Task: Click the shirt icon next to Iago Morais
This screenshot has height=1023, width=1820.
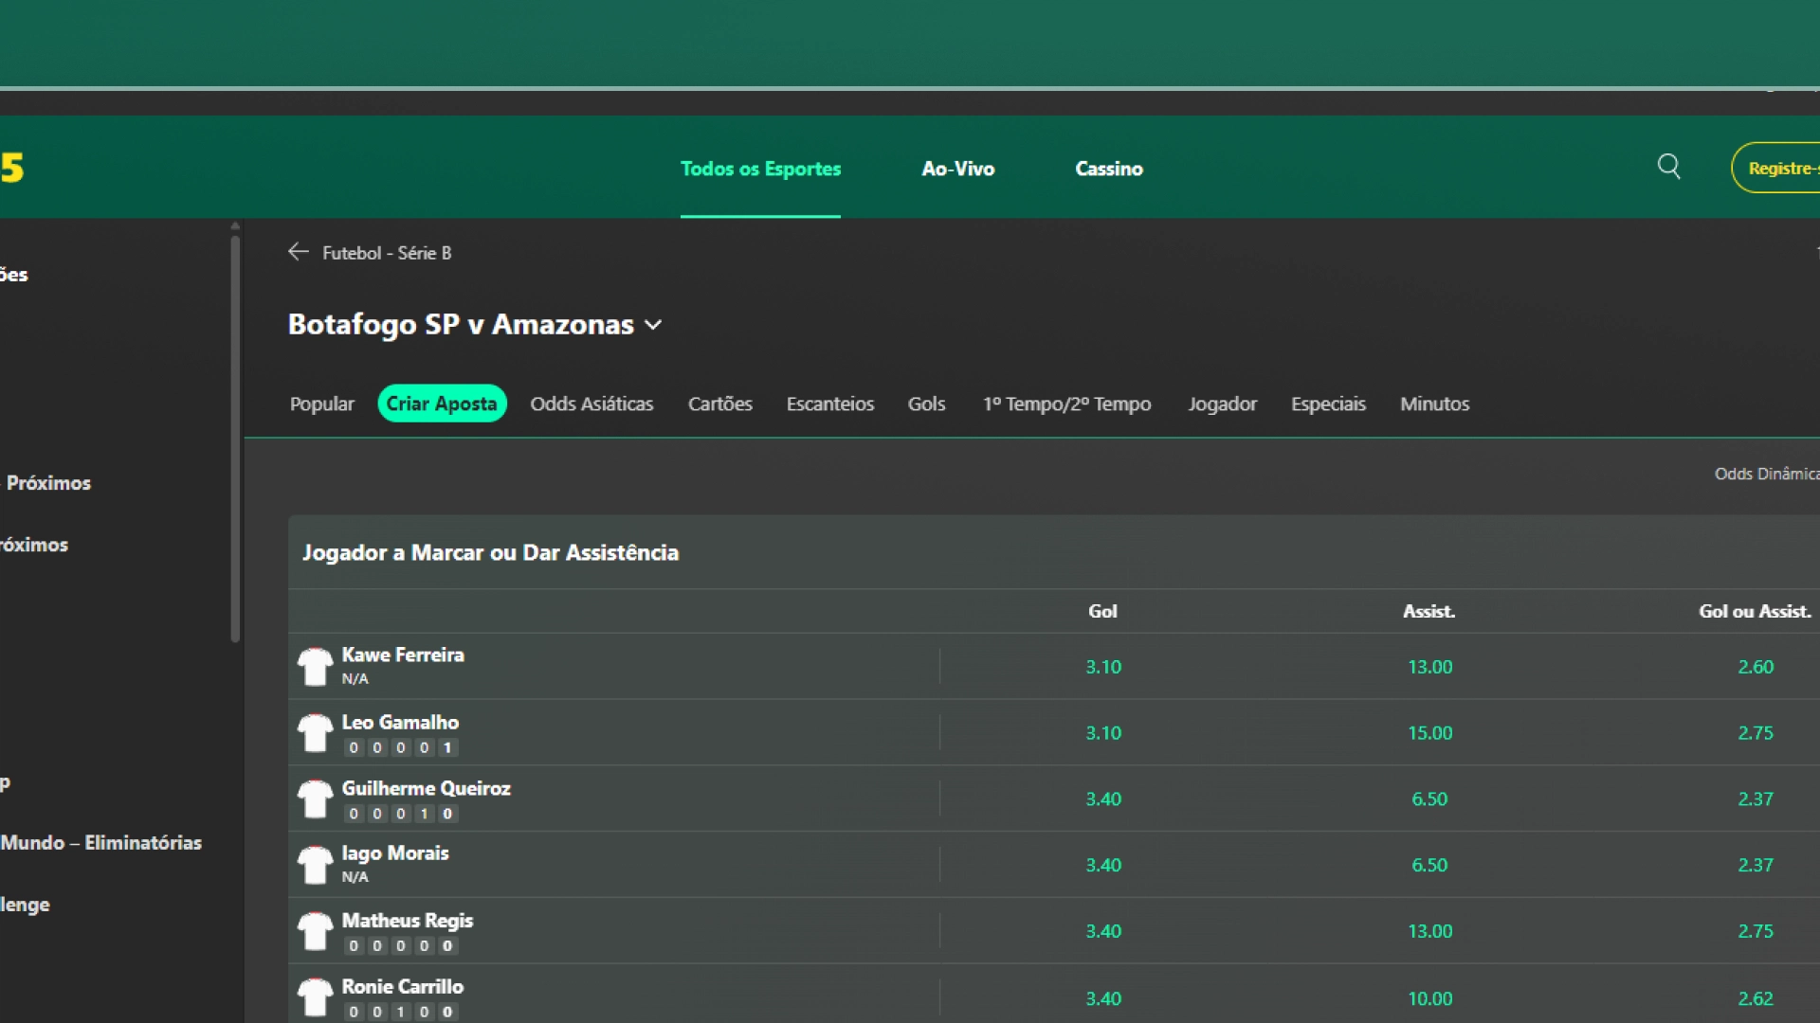Action: coord(316,864)
